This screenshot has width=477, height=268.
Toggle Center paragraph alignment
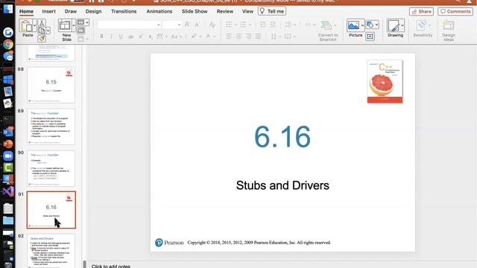(238, 36)
